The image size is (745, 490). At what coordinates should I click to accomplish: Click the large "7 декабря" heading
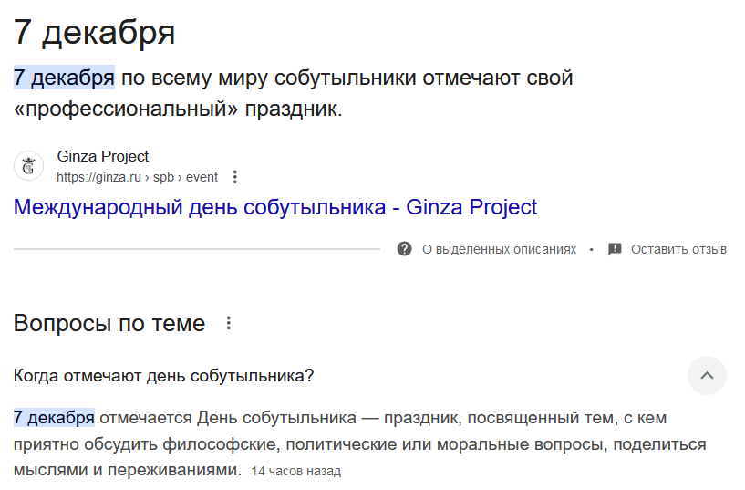94,33
